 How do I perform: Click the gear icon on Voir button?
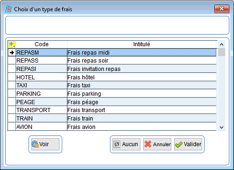pyautogui.click(x=35, y=144)
